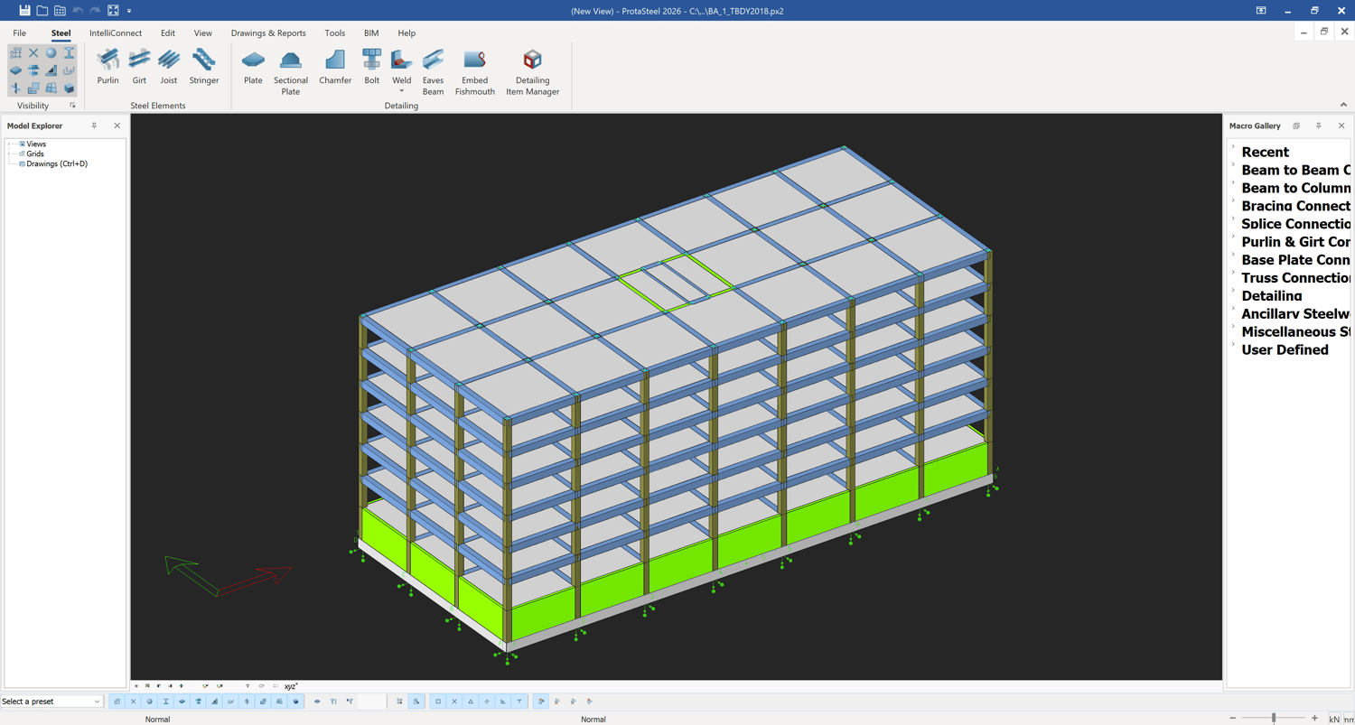Insert a Purlin steel element

[x=107, y=68]
